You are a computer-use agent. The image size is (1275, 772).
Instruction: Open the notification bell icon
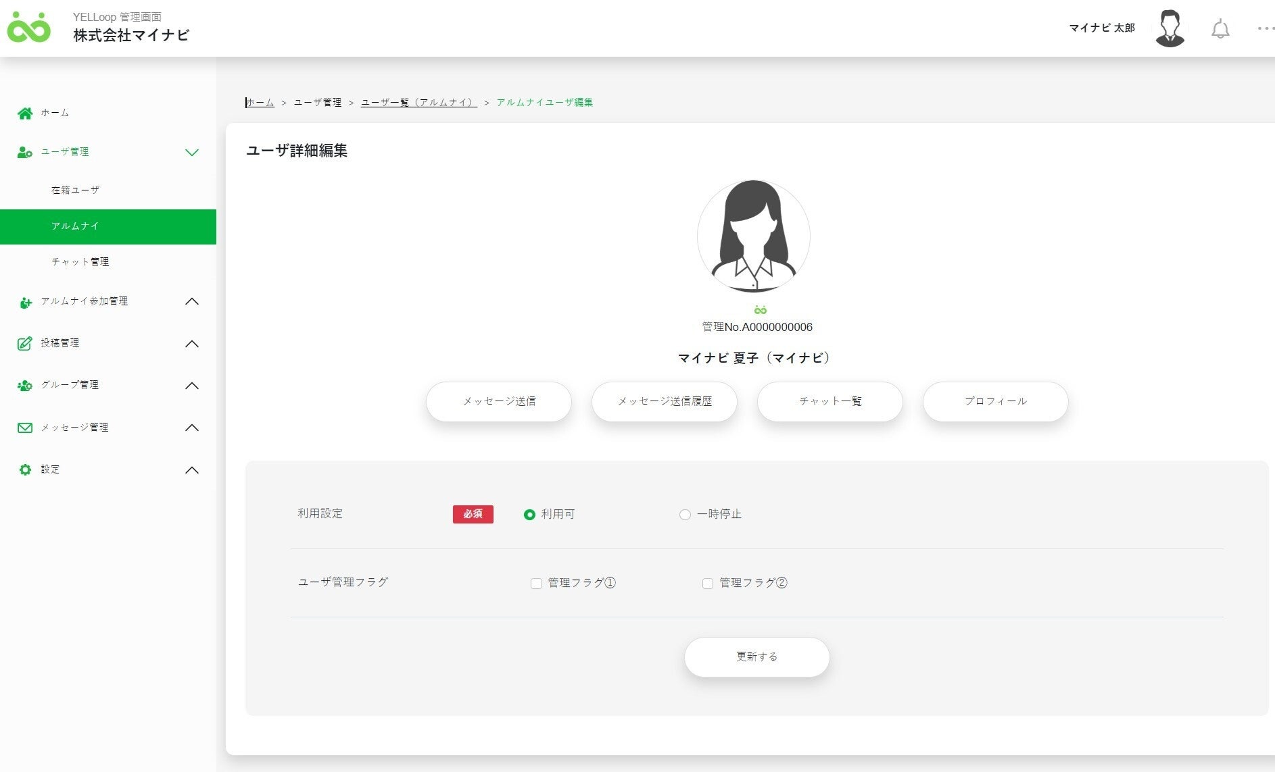pyautogui.click(x=1221, y=28)
